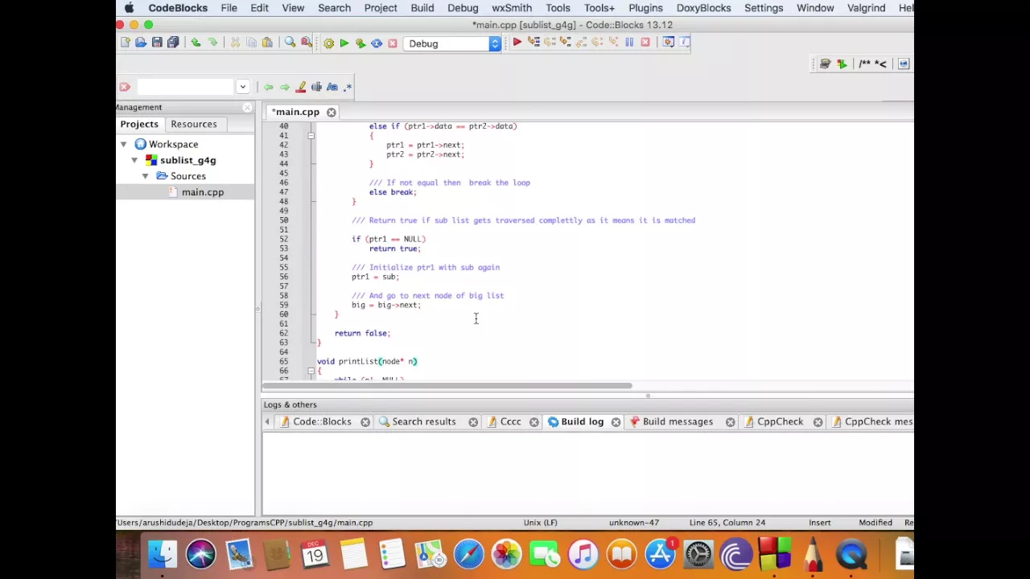The height and width of the screenshot is (579, 1030).
Task: Click the left tab-scroll arrow in Logs panel
Action: (x=268, y=421)
